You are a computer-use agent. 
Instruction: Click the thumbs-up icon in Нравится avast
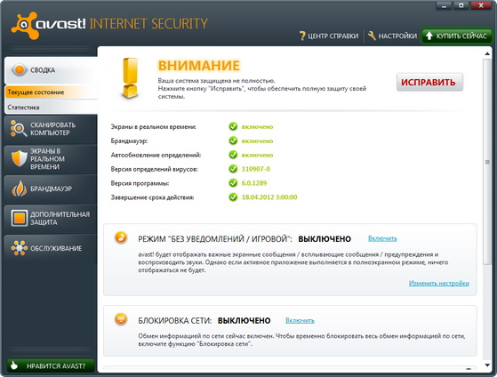[x=14, y=365]
